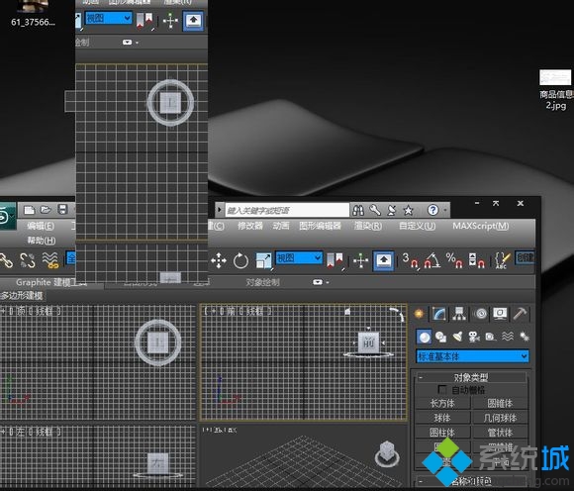Open the MAXScript(M) menu
The width and height of the screenshot is (574, 491).
tap(481, 226)
